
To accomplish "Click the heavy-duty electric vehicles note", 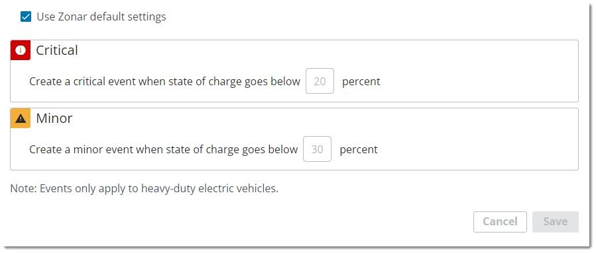I will [145, 188].
